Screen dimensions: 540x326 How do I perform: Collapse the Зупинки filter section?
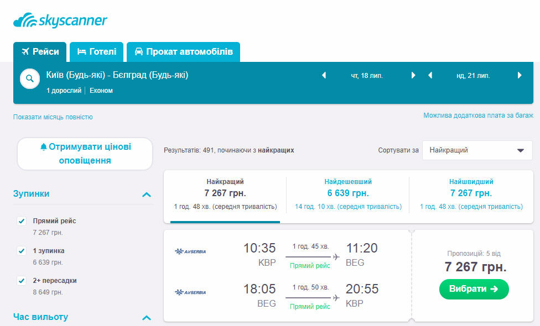tap(147, 194)
